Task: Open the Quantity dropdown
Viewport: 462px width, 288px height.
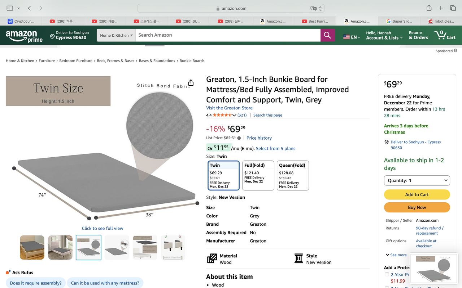Action: [x=417, y=180]
